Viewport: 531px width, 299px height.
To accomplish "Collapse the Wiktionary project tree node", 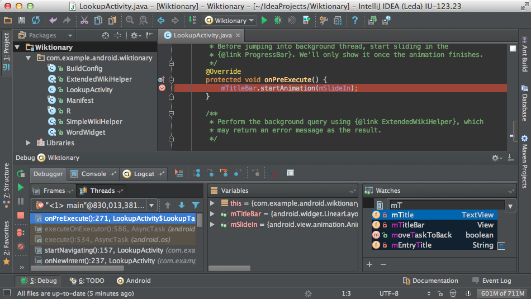I will (17, 47).
